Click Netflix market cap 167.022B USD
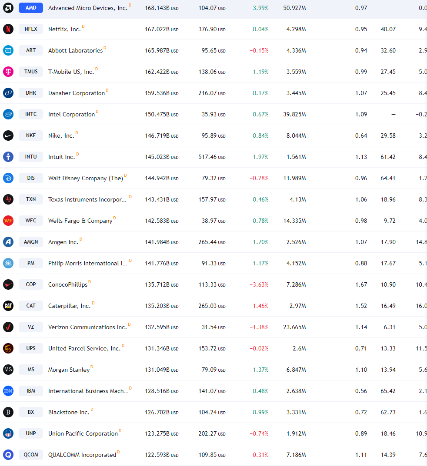This screenshot has width=427, height=466. tap(162, 30)
